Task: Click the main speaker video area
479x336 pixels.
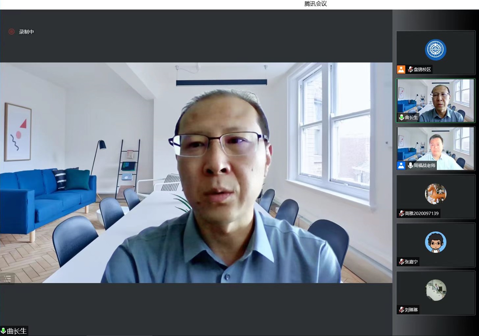Action: 196,173
